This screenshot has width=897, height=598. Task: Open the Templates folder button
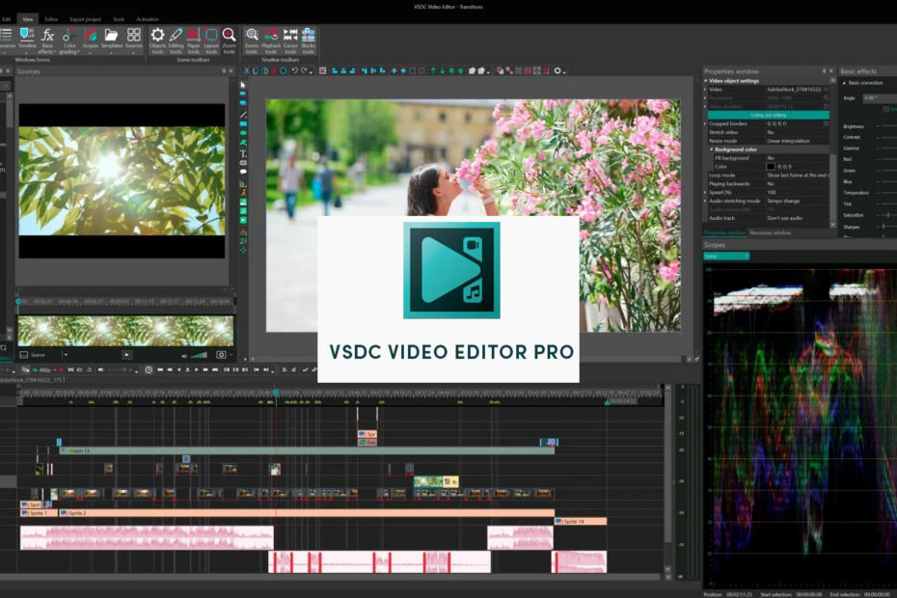coord(112,39)
